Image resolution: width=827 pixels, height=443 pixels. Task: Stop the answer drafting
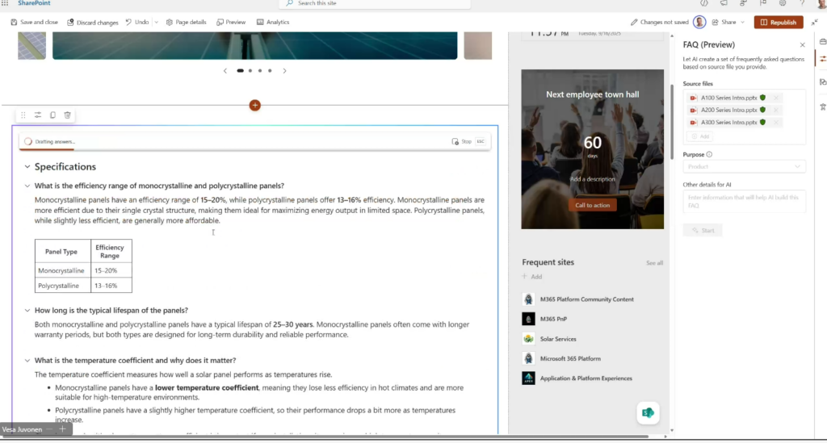click(462, 141)
